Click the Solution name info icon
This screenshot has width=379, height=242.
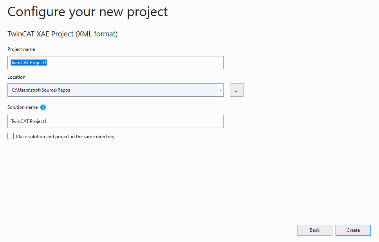pyautogui.click(x=43, y=107)
